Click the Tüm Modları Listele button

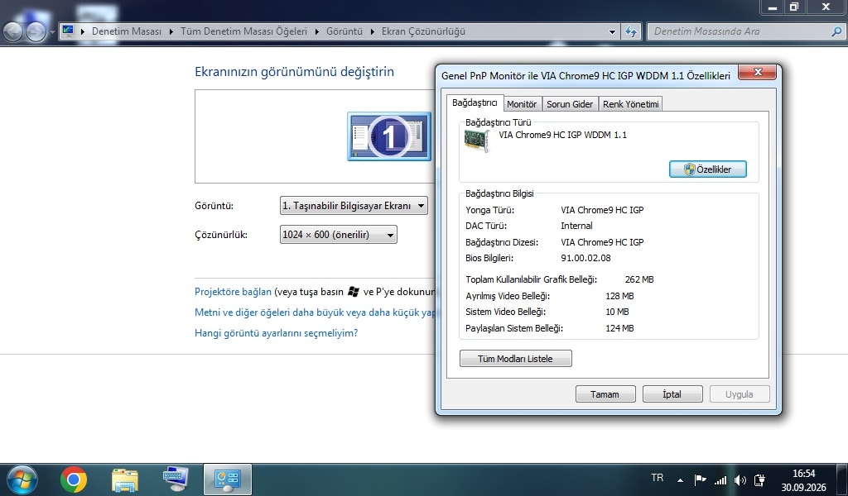click(x=515, y=359)
